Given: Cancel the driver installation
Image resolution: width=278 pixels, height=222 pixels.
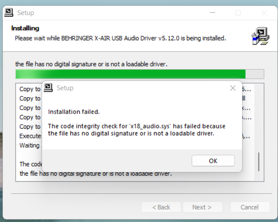Looking at the screenshot, I should 250,207.
